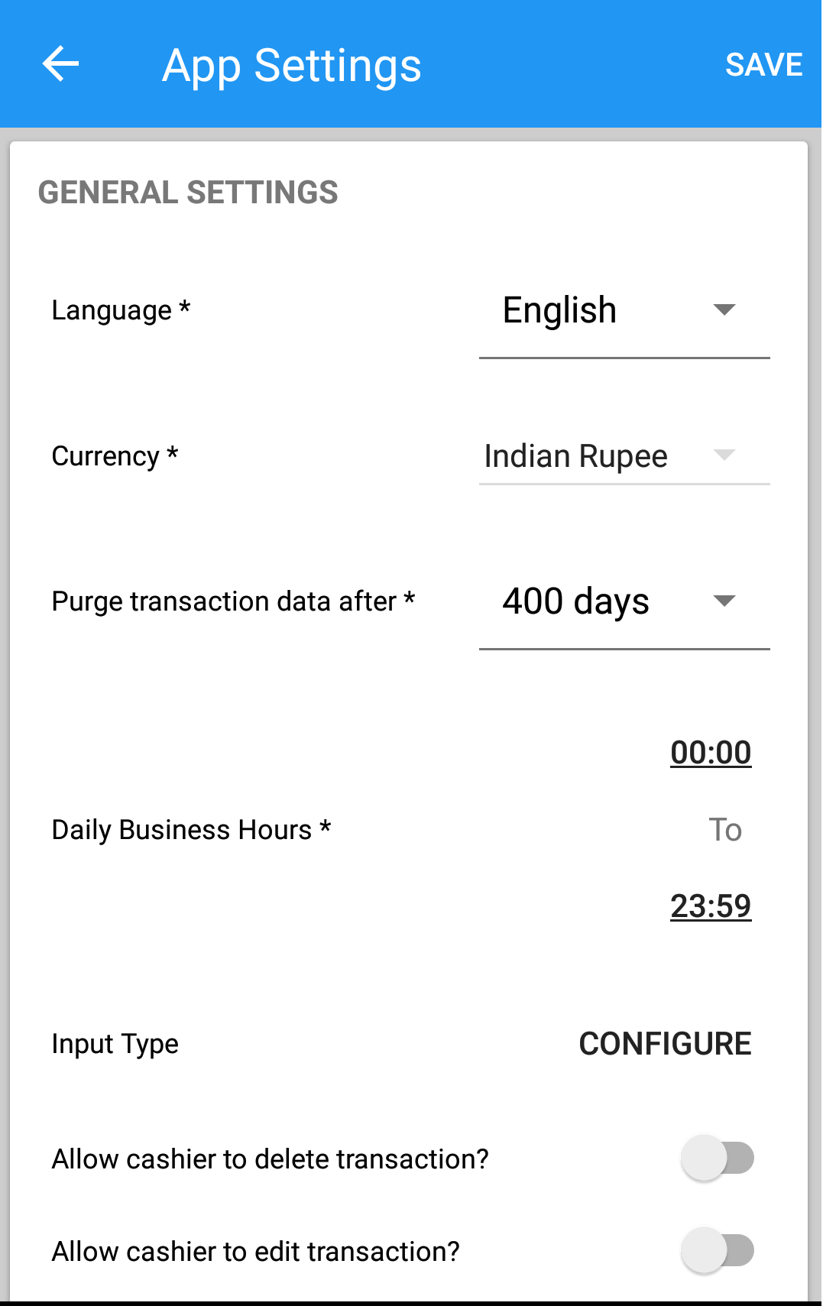The image size is (823, 1306).
Task: Click the Language dropdown arrow
Action: pyautogui.click(x=724, y=309)
